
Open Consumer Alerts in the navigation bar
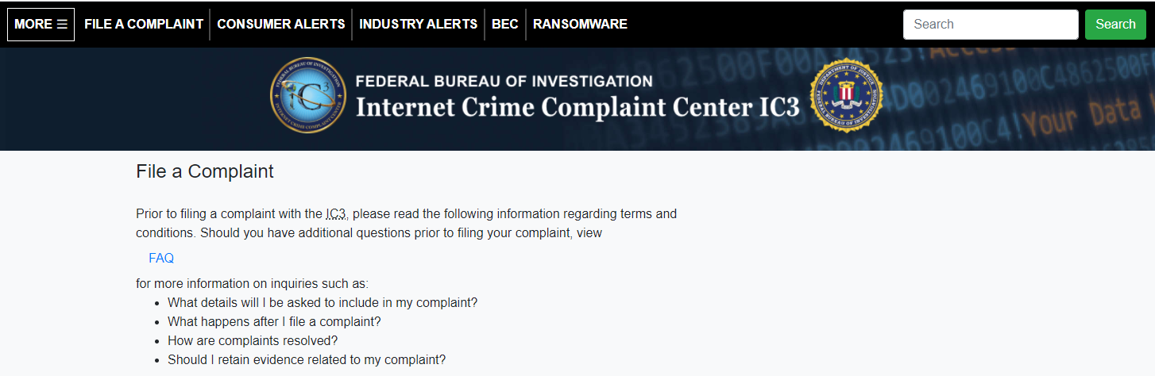point(281,24)
